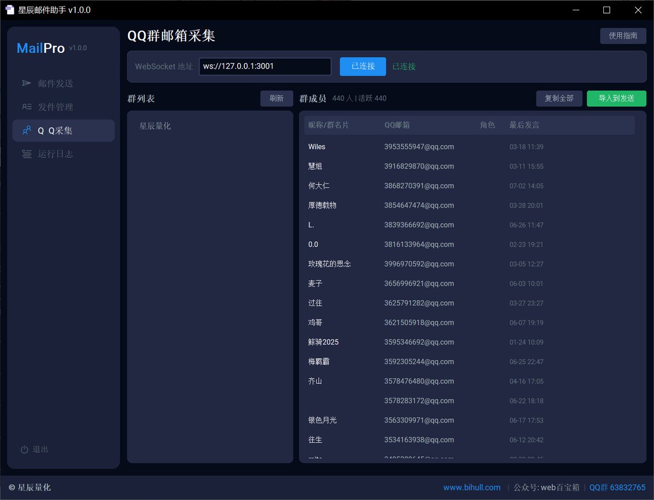Click 退出 to log out
Screen dimensions: 654x500
click(35, 449)
